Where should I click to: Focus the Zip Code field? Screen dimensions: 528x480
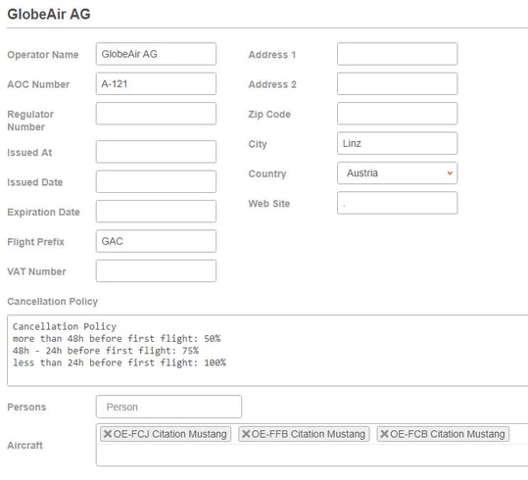tap(397, 114)
